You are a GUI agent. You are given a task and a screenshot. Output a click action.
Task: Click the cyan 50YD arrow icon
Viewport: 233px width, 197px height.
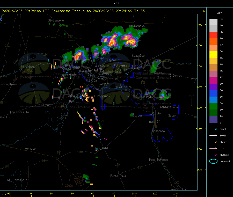click(213, 129)
